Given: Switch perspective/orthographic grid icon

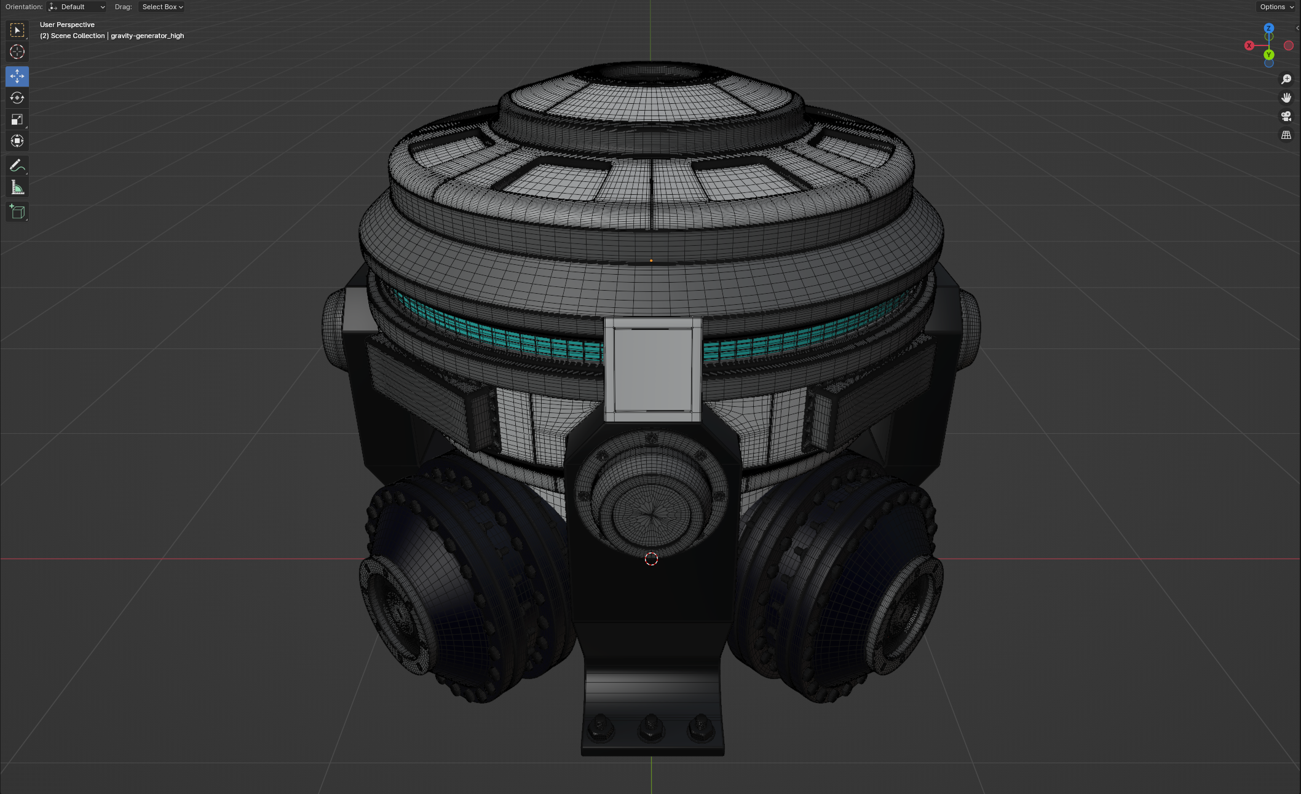Looking at the screenshot, I should click(x=1286, y=135).
